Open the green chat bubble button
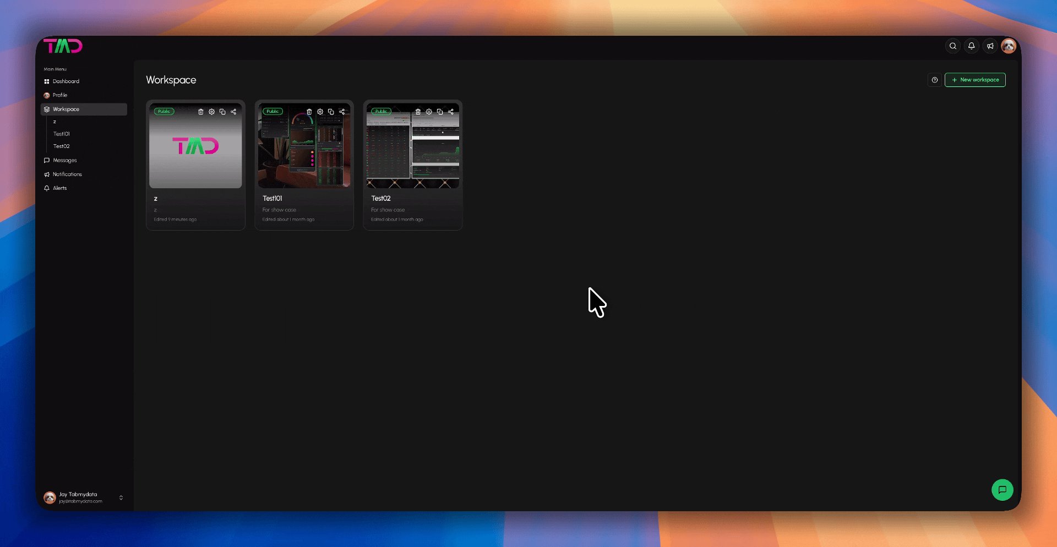 (x=1002, y=490)
